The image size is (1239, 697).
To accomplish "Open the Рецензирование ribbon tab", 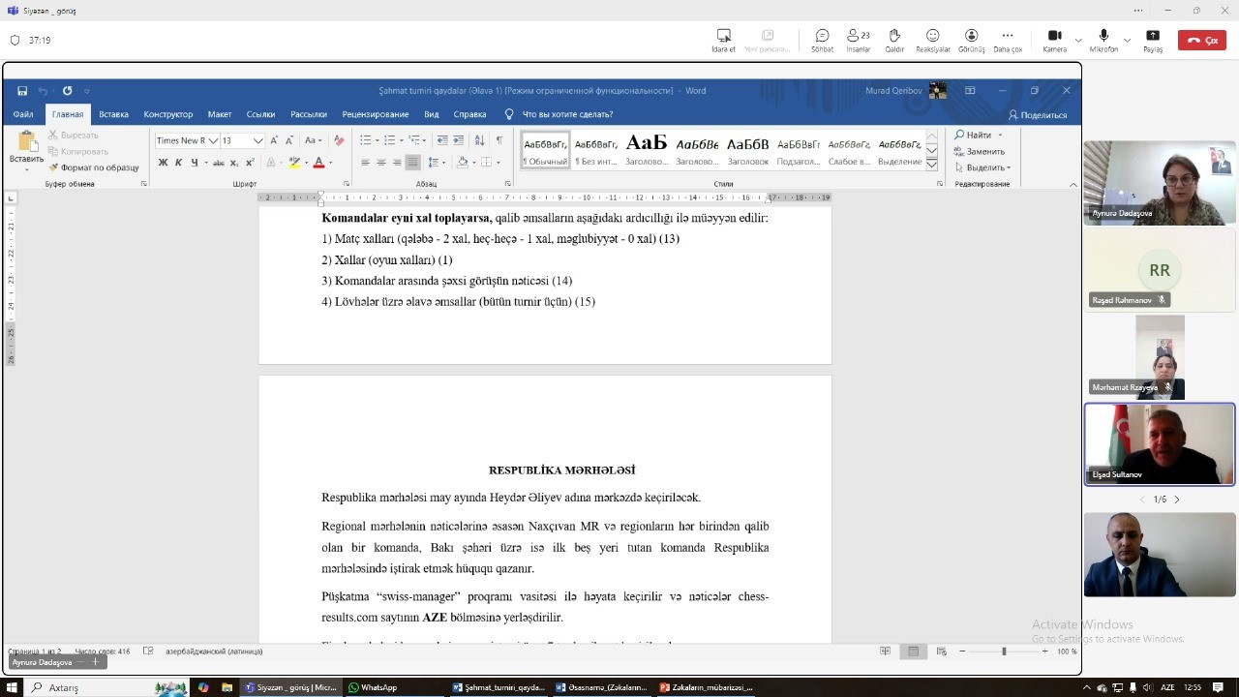I will (375, 114).
